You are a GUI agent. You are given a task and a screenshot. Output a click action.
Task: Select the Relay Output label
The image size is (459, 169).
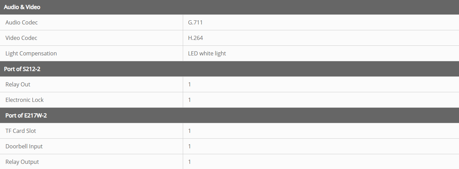click(22, 162)
